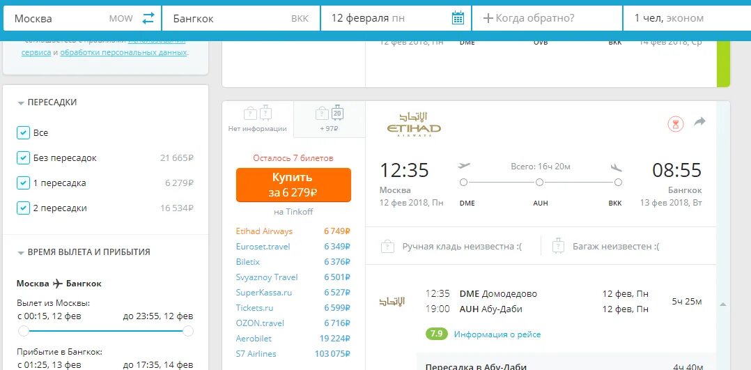Viewport: 751px width, 370px height.
Task: Click the plus icon beside Когда обратно
Action: (488, 19)
